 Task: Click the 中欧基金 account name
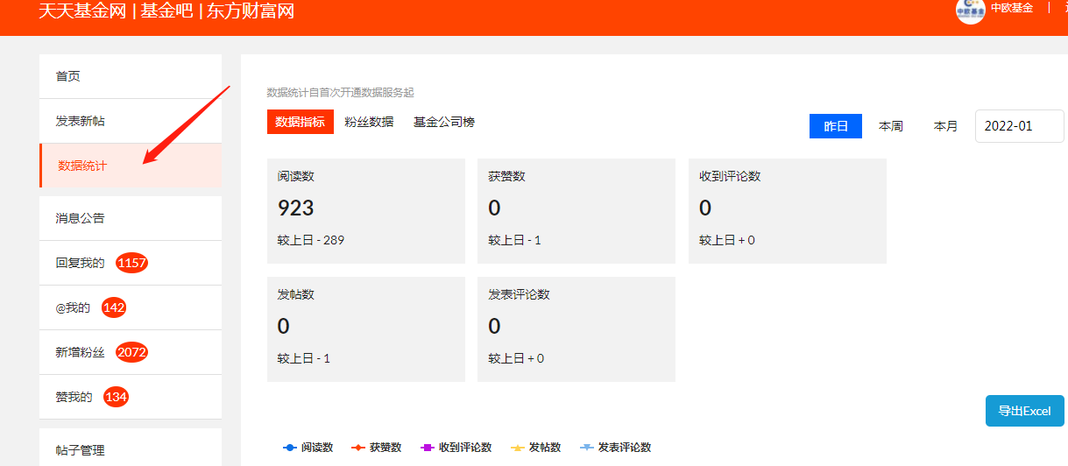[1012, 8]
